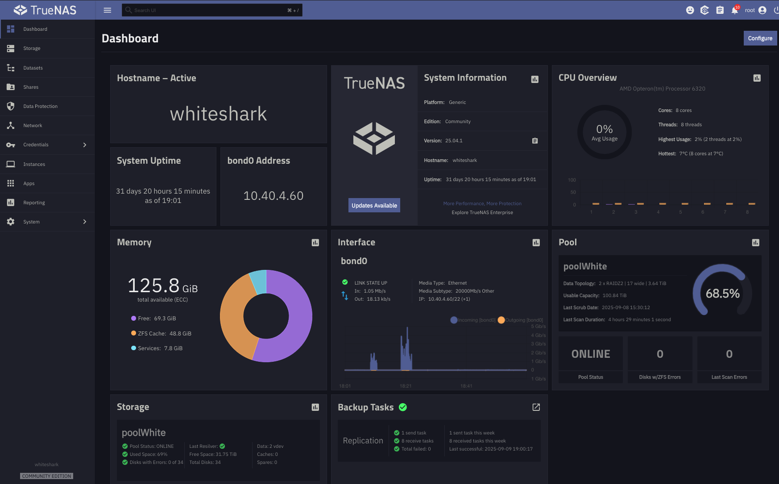This screenshot has height=484, width=779.
Task: Click the Storage sidebar icon
Action: point(11,48)
